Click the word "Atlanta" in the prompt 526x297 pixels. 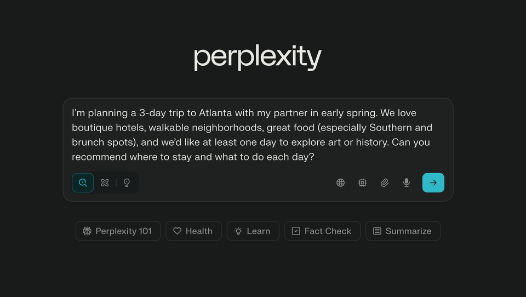[x=215, y=113]
